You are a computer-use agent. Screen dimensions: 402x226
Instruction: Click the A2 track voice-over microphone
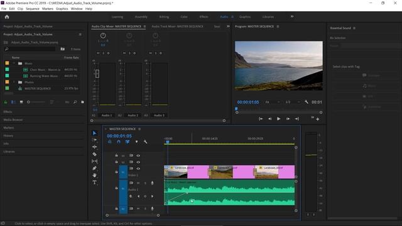click(x=152, y=208)
